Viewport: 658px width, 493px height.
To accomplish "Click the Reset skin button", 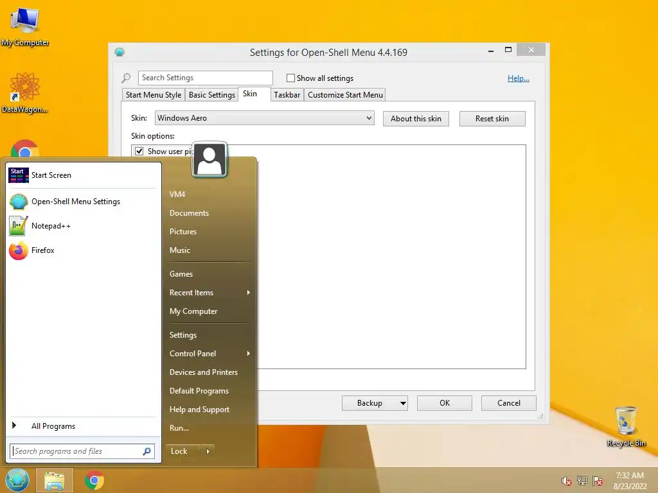I will [x=492, y=119].
